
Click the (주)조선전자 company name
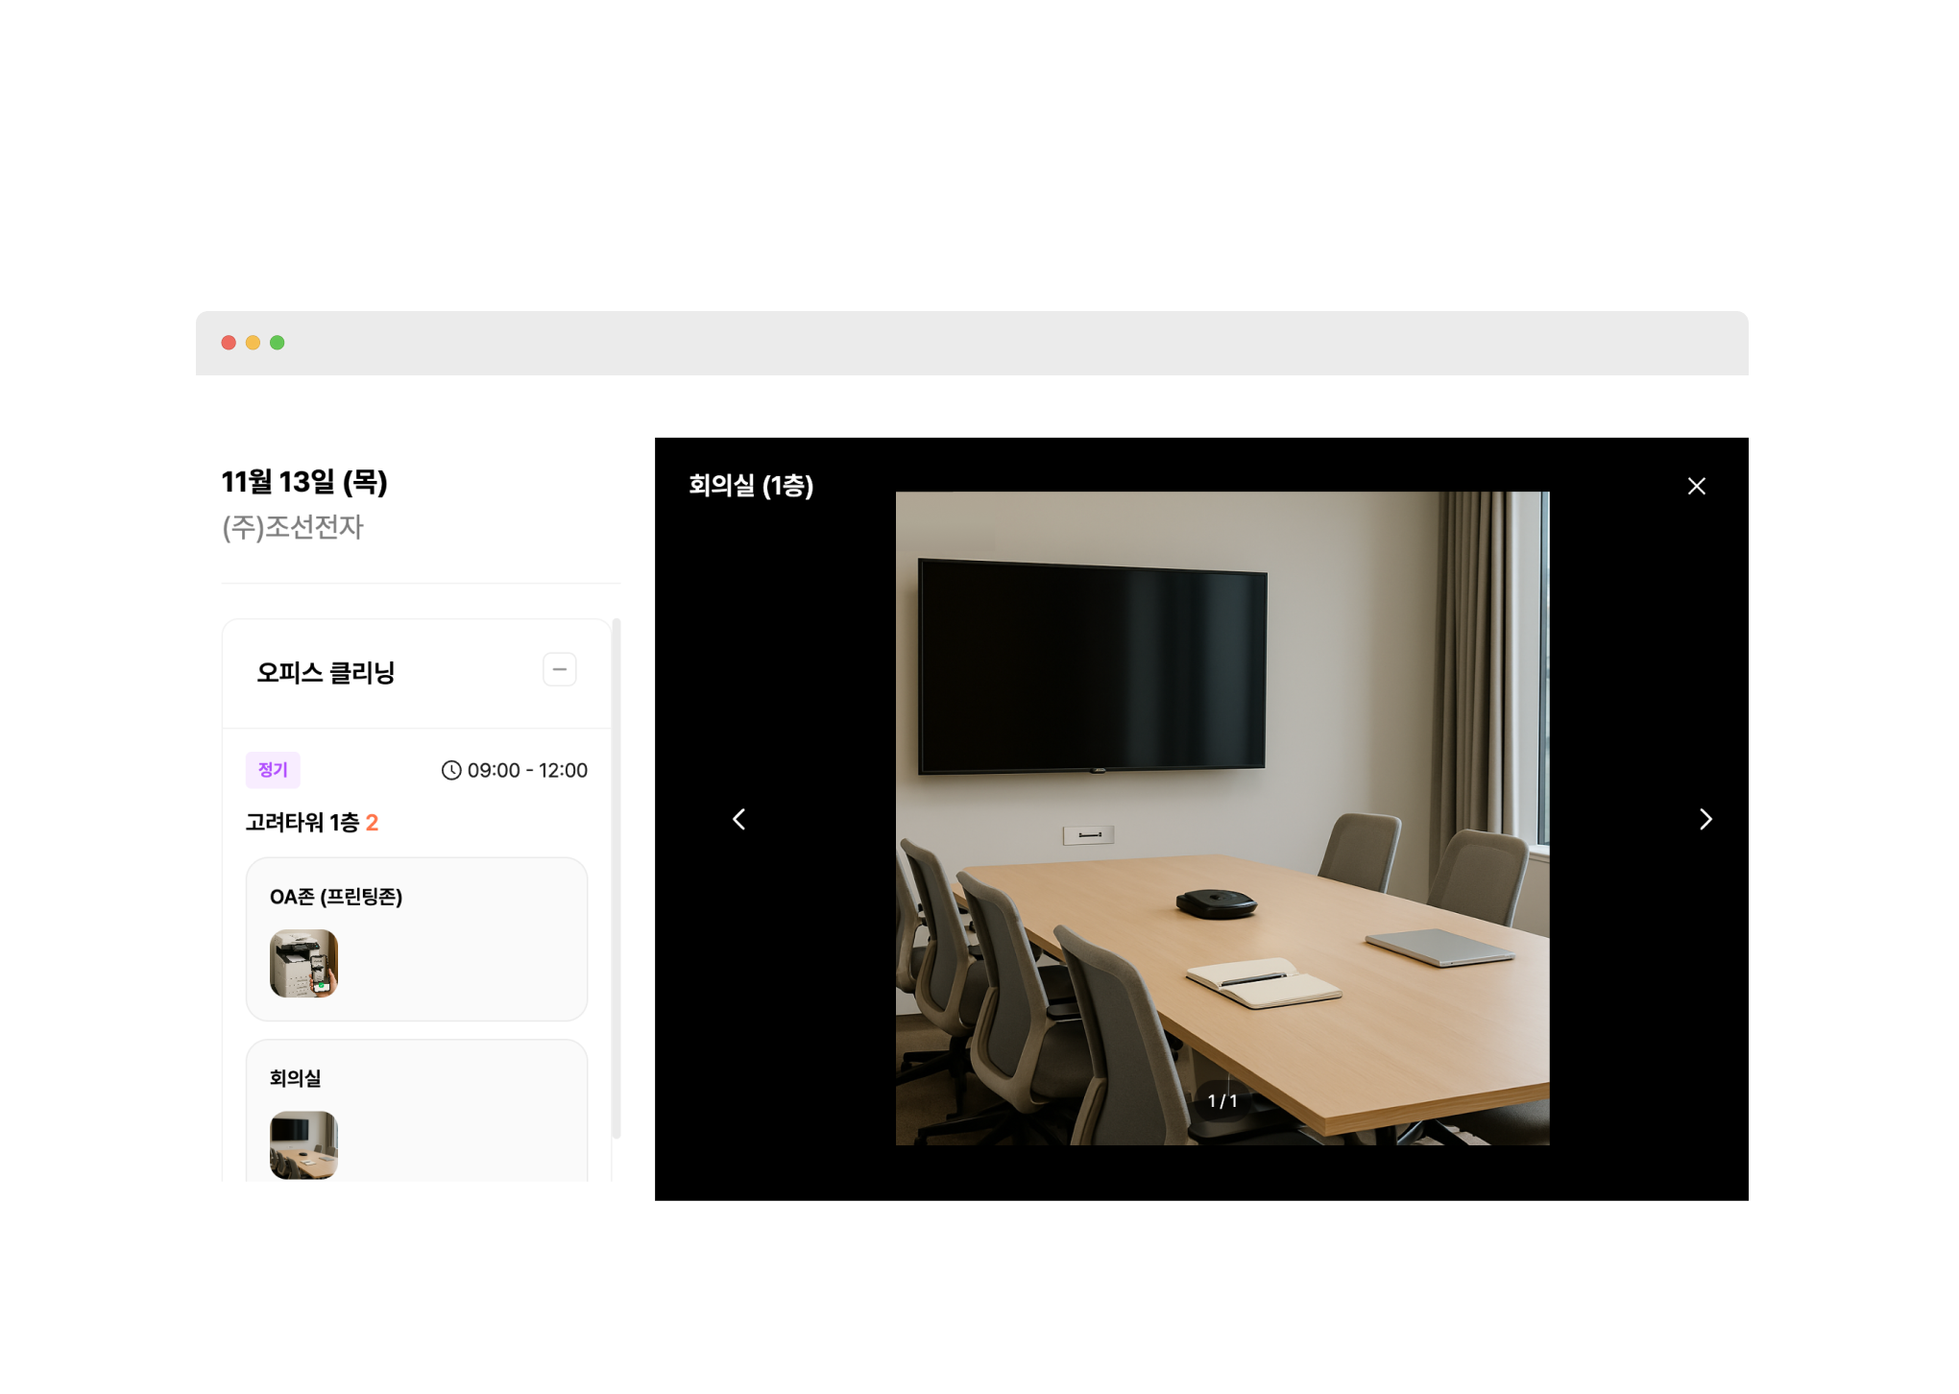click(292, 527)
